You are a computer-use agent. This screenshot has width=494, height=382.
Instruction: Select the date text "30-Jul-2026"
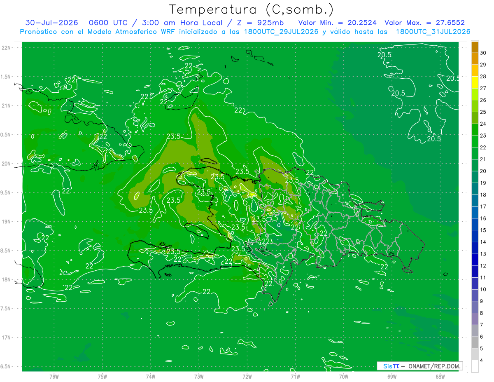(52, 23)
